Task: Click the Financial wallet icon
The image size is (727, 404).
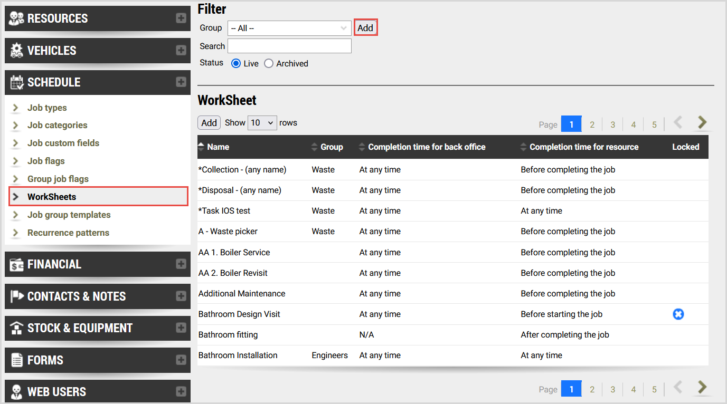Action: coord(17,264)
